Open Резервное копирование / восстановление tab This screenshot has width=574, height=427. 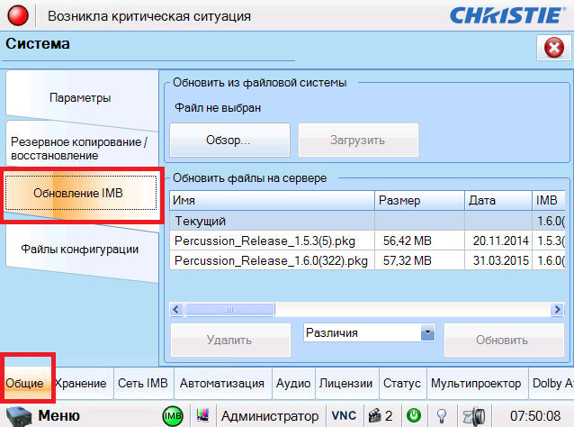pyautogui.click(x=80, y=149)
